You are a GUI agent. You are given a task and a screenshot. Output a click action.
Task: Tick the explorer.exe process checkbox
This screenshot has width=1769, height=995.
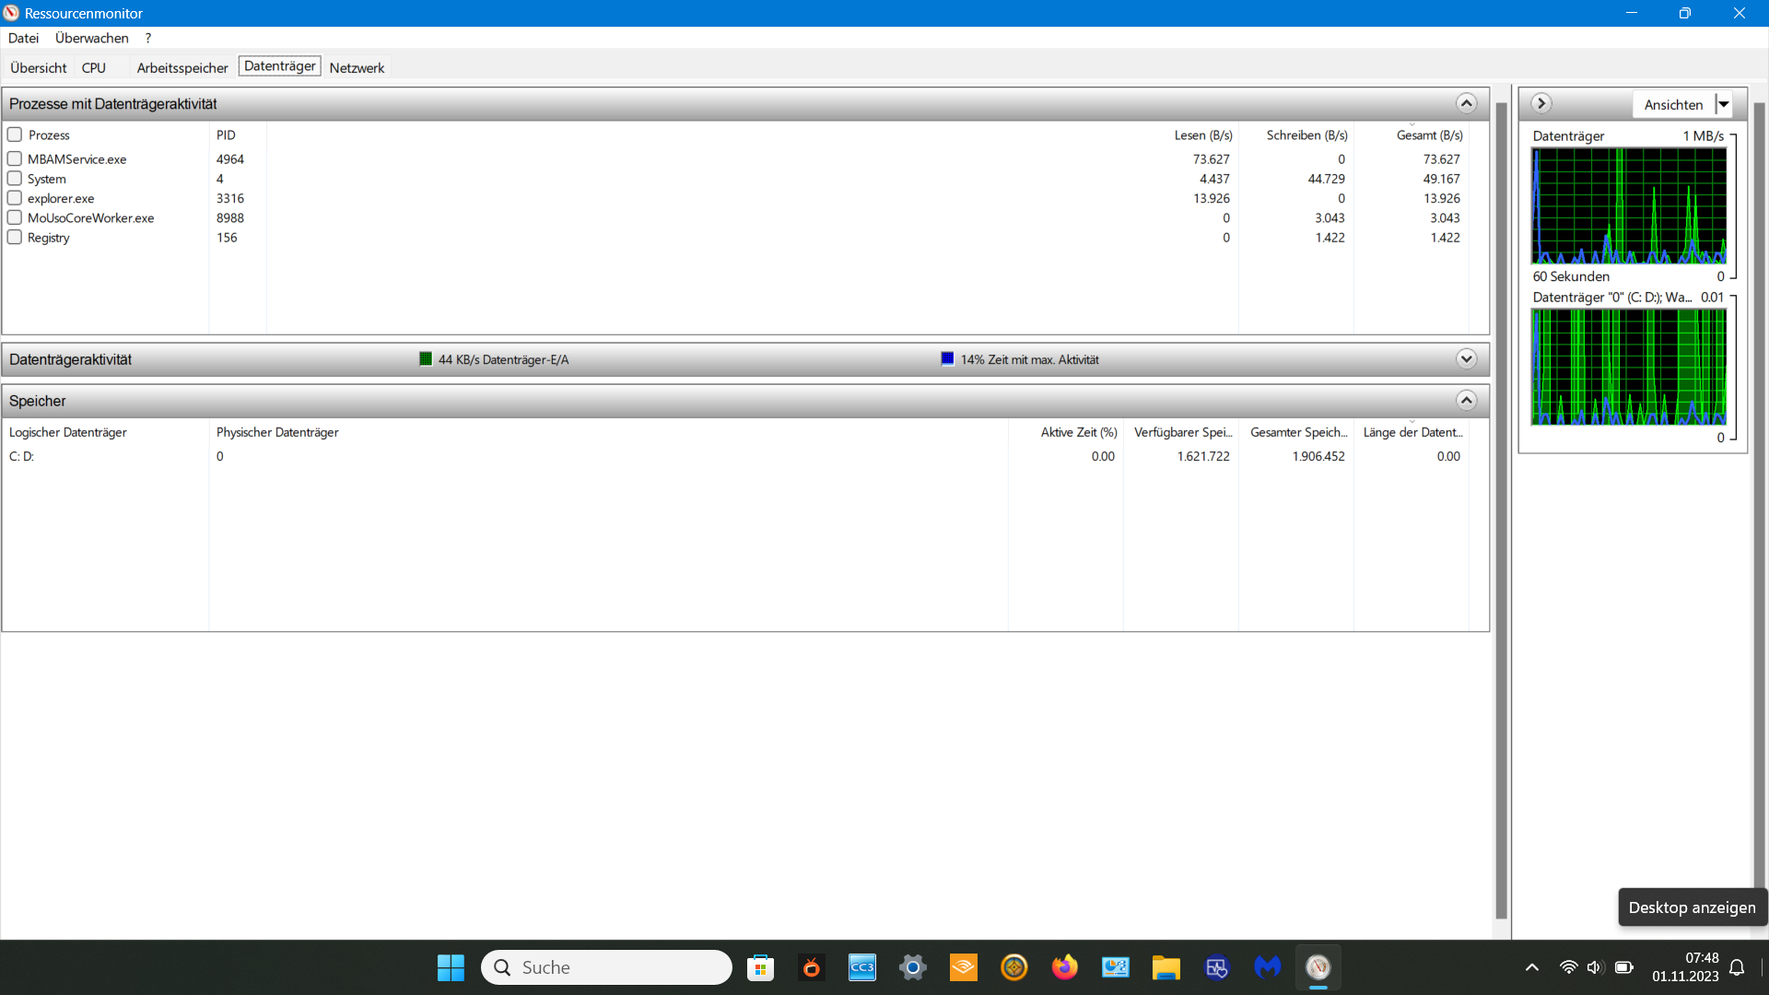coord(15,198)
